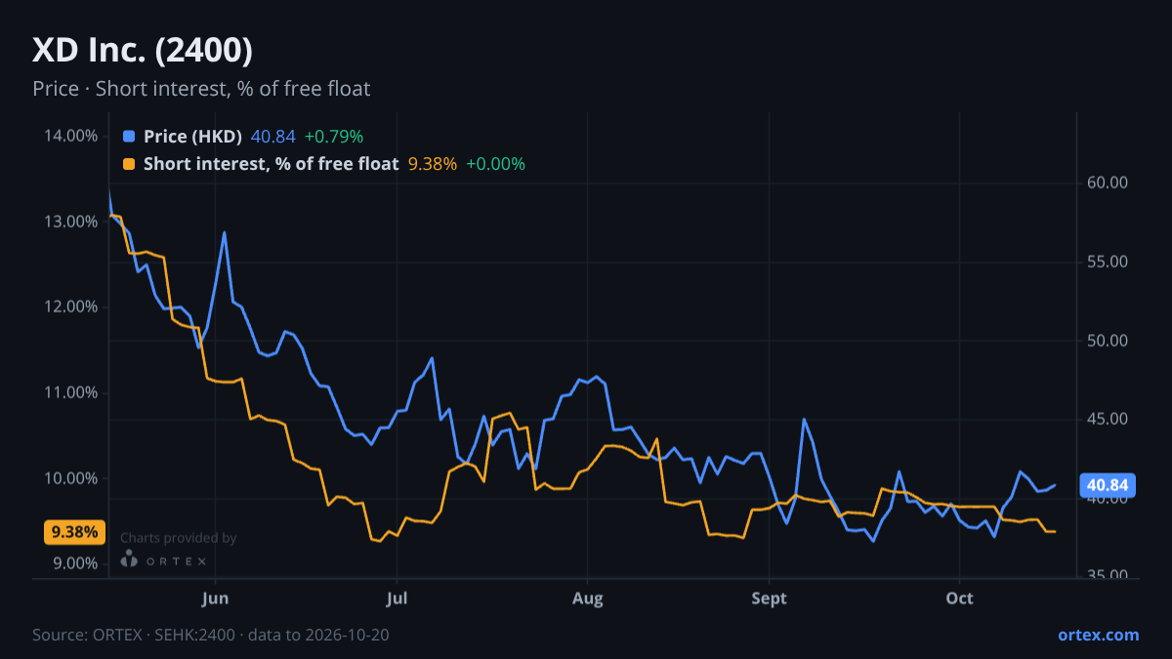
Task: Select the Price (HKD) legend label
Action: click(192, 137)
